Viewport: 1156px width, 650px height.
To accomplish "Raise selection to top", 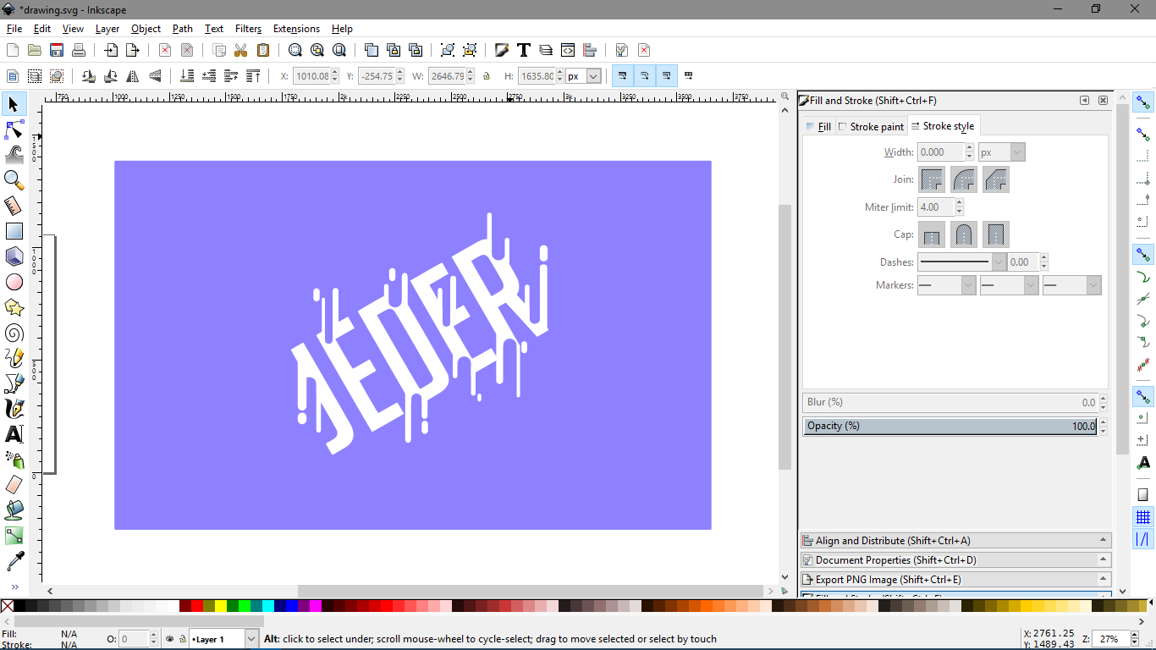I will point(253,76).
